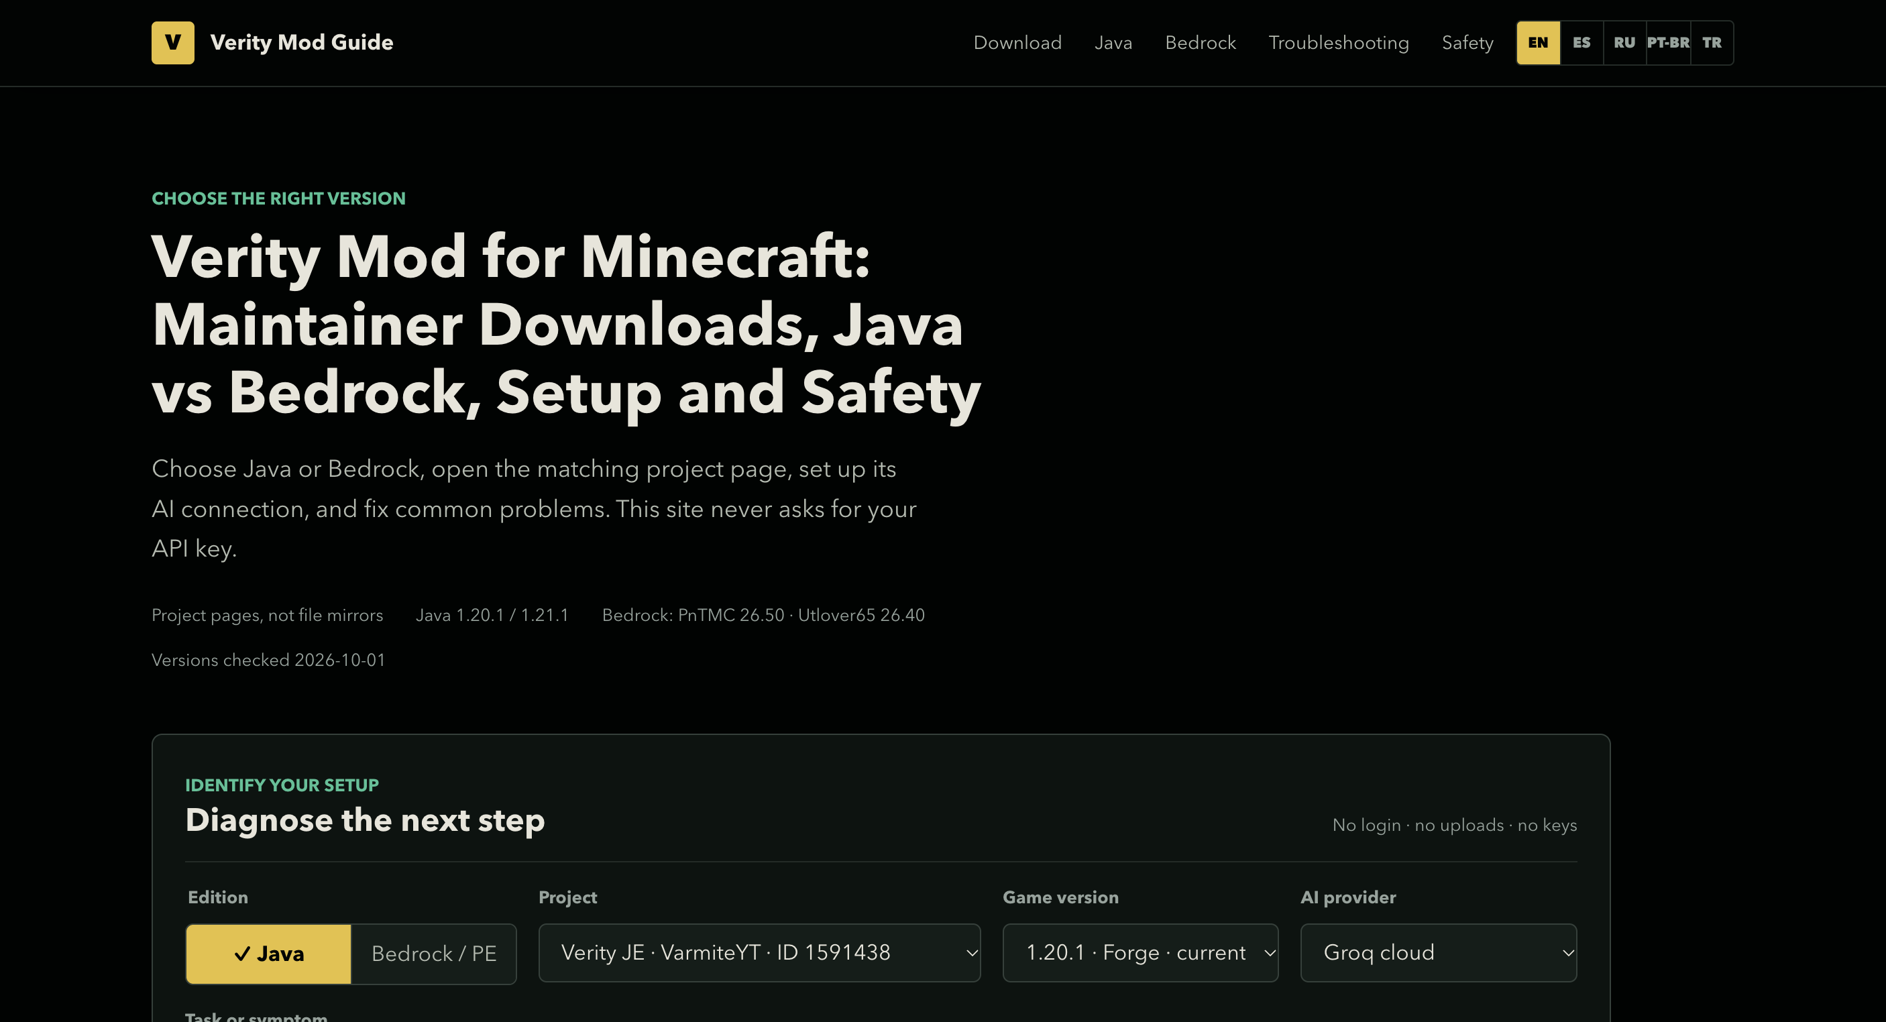Open the Java nav link

(1113, 42)
